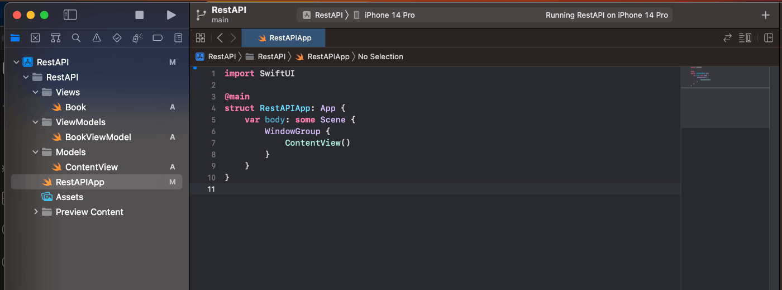Screen dimensions: 782x290
Task: Click the Assets catalog icon
Action: (x=47, y=197)
